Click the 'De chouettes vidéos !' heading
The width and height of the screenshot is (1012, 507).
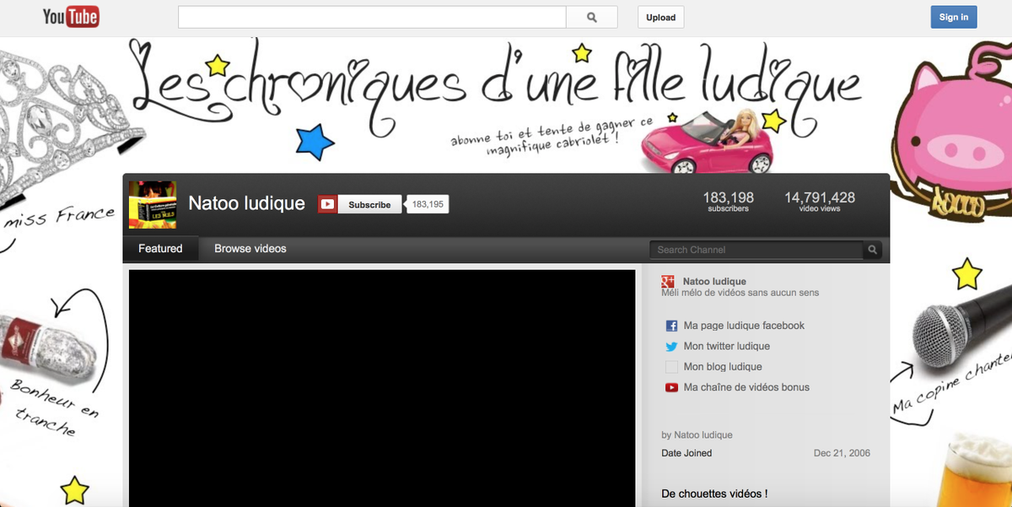714,494
